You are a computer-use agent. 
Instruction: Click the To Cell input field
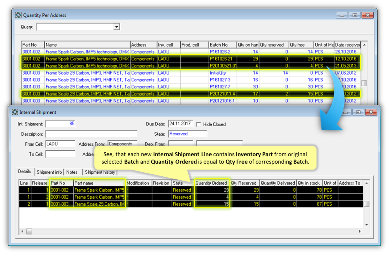tap(60, 154)
